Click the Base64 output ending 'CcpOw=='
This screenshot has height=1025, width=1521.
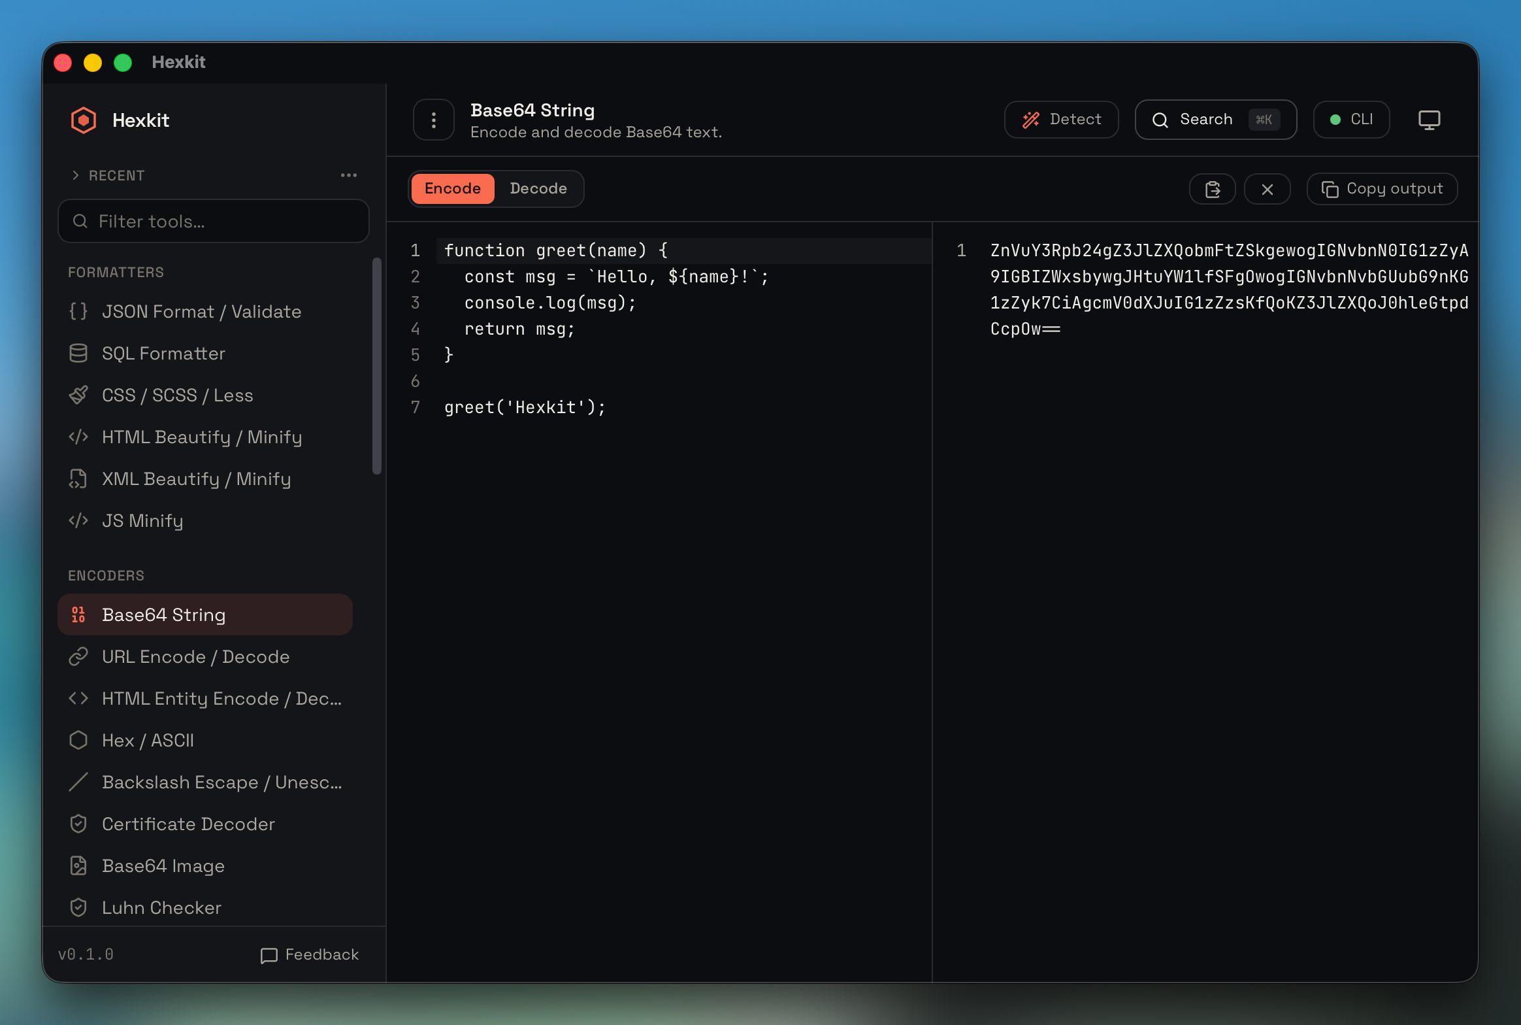pos(1025,329)
